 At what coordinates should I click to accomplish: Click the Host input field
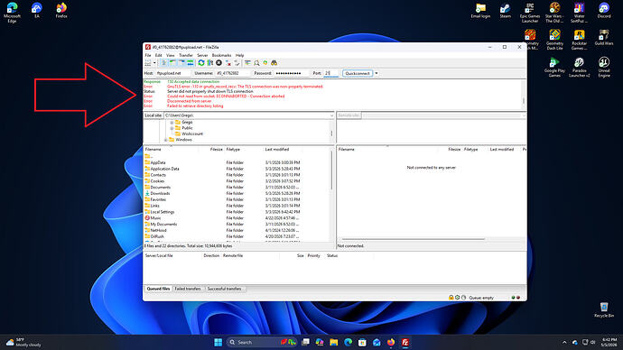pyautogui.click(x=172, y=73)
